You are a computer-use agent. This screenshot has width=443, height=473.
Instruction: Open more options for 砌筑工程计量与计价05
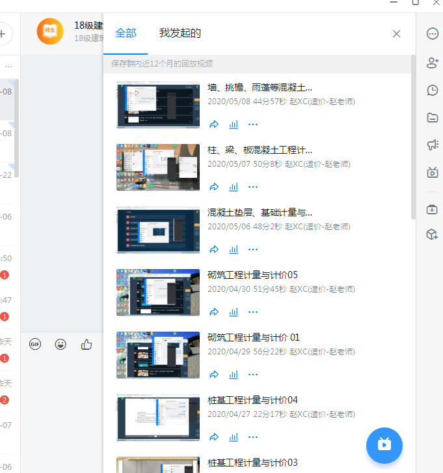[253, 312]
